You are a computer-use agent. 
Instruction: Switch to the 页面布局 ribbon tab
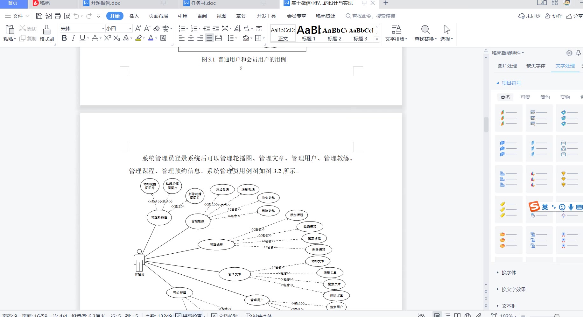point(158,16)
